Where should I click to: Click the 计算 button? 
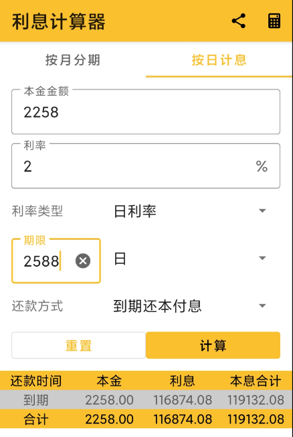tap(213, 345)
